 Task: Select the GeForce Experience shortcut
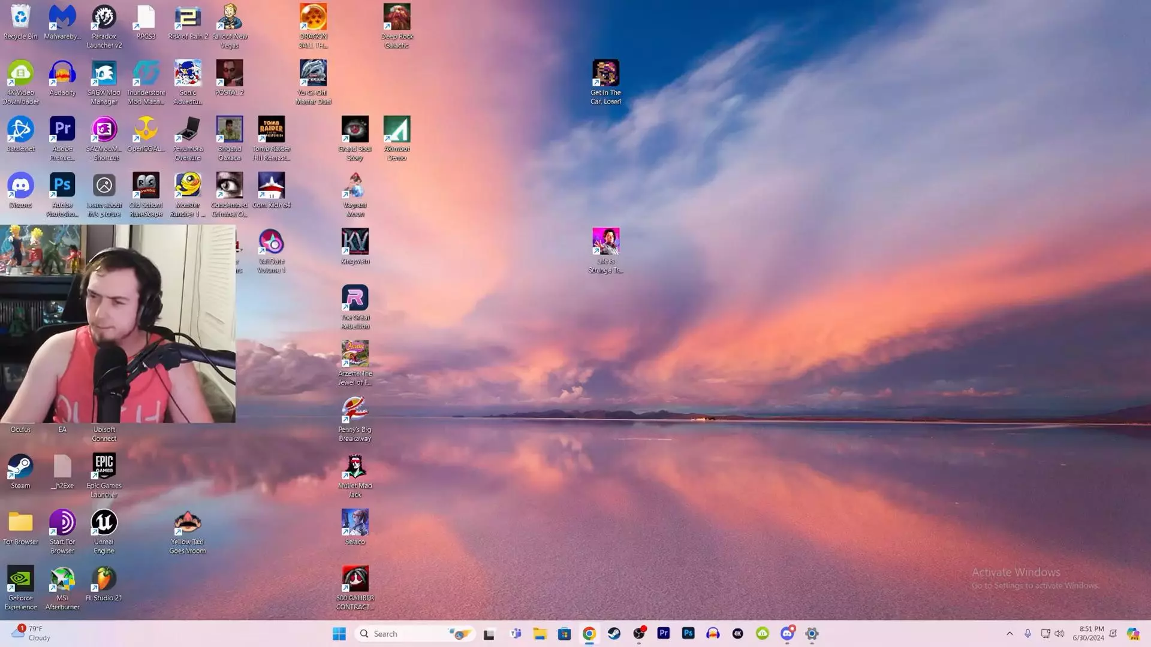click(20, 588)
